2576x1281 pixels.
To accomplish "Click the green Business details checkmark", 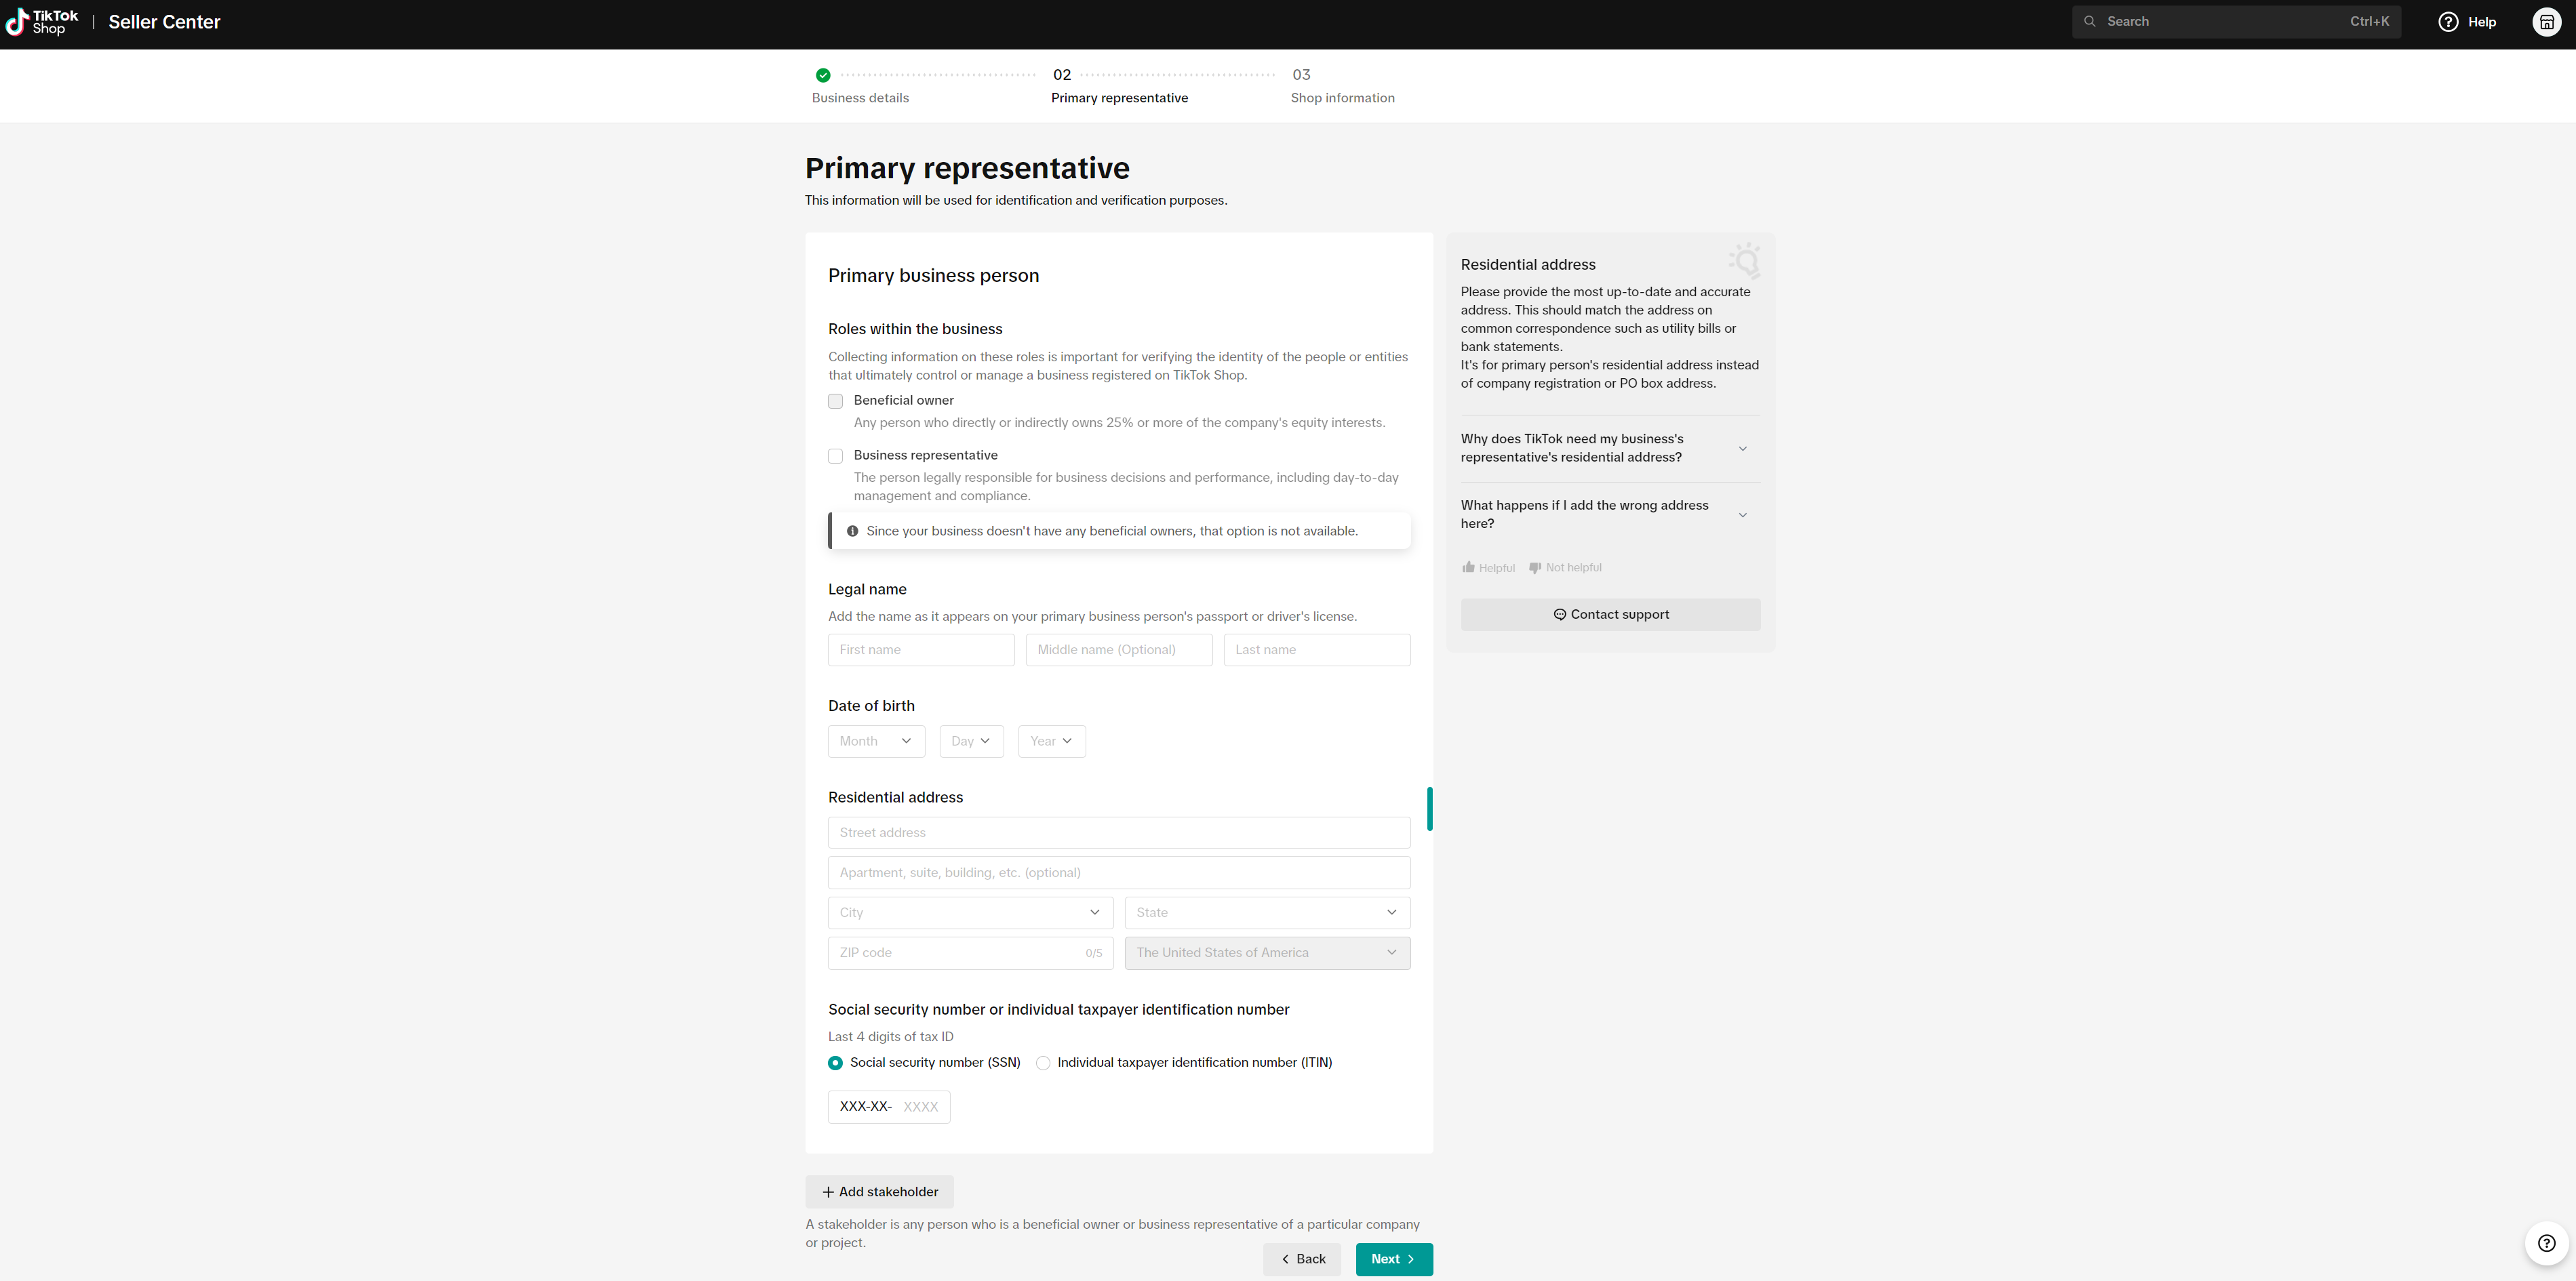I will (823, 75).
